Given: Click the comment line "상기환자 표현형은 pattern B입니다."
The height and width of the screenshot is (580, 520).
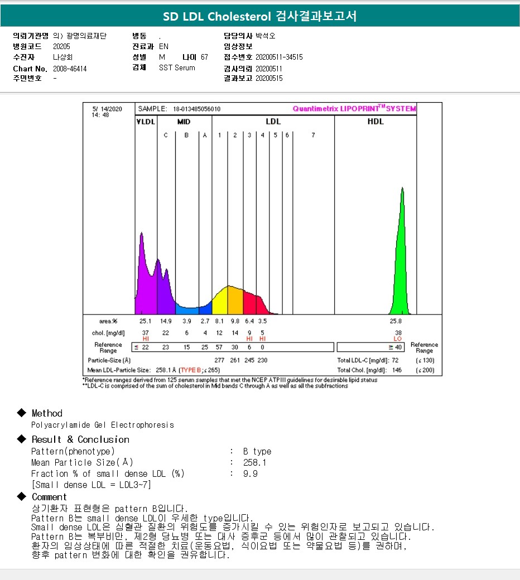Looking at the screenshot, I should (109, 509).
